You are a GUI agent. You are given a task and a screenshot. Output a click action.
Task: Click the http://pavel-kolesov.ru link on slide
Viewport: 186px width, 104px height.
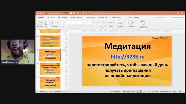click(x=160, y=38)
